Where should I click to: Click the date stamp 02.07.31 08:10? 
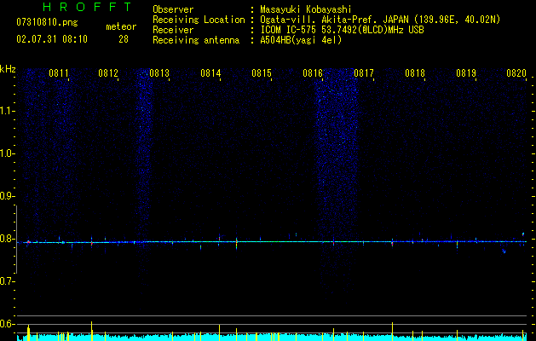(x=52, y=39)
